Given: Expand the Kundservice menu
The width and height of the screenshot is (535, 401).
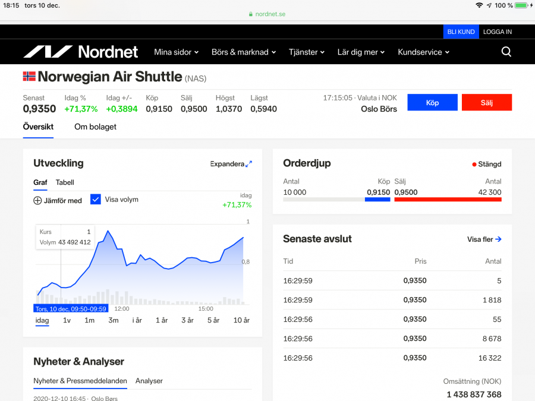Looking at the screenshot, I should tap(423, 52).
